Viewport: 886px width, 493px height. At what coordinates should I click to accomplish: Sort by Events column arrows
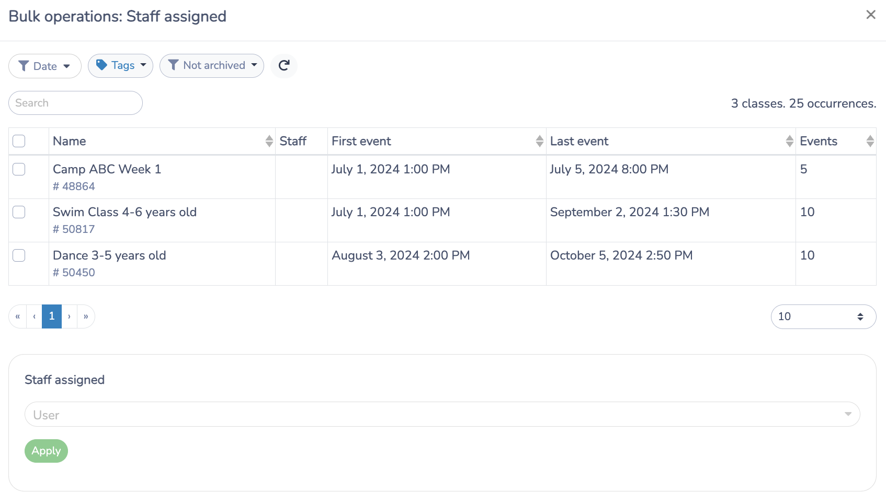click(870, 141)
